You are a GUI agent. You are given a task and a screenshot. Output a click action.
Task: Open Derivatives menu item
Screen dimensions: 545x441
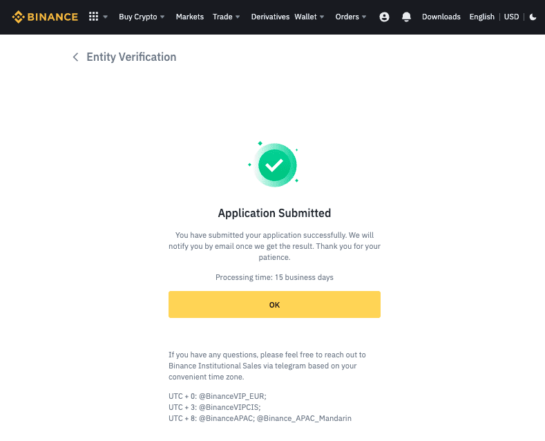point(270,17)
